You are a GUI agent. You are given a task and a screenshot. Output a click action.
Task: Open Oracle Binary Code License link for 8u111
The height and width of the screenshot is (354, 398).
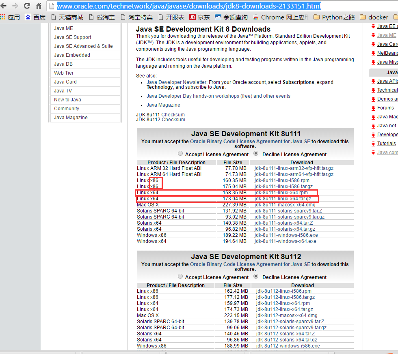[x=250, y=142]
